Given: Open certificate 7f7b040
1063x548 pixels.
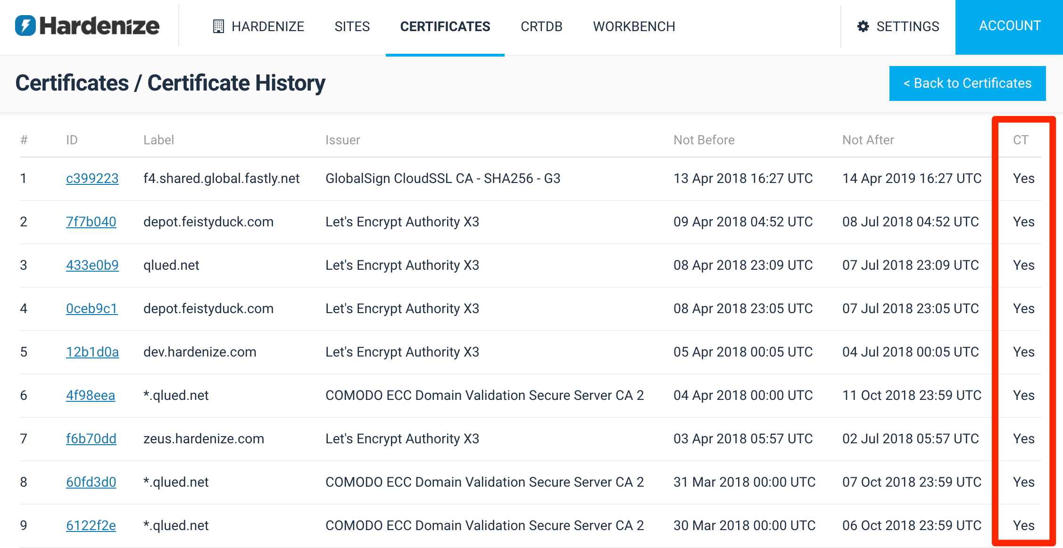Looking at the screenshot, I should click(91, 222).
